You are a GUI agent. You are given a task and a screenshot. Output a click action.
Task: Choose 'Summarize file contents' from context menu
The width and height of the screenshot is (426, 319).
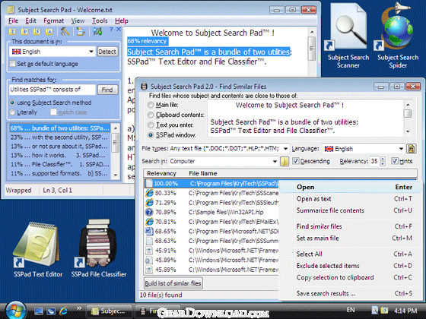[x=351, y=210]
